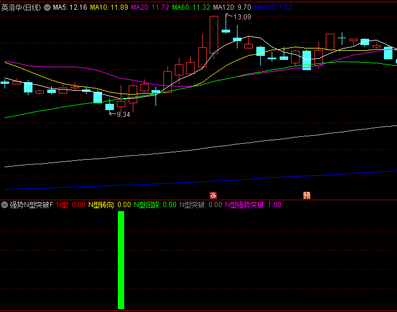Click the N型强势突破: 1.00 value
The image size is (397, 312).
(253, 205)
